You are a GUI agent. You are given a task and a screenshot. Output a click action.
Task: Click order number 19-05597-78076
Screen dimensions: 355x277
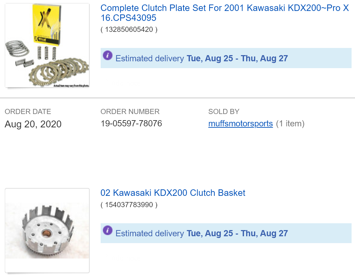click(131, 123)
